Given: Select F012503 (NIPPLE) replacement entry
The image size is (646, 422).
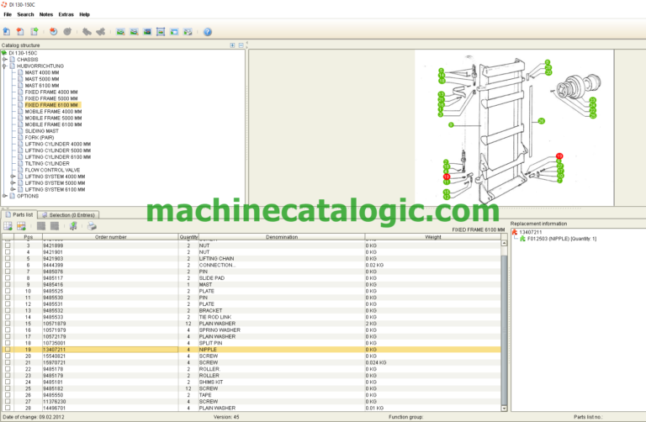Looking at the screenshot, I should coord(562,239).
